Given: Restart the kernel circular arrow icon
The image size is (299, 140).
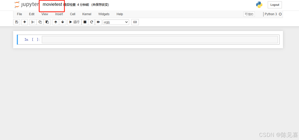Looking at the screenshot, I should [92, 22].
